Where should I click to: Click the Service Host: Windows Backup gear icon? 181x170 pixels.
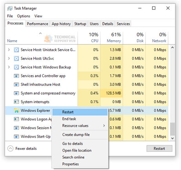tap(16, 67)
